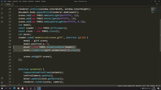Click 'Clock' on line 17
The width and height of the screenshot is (161, 90).
53,31
